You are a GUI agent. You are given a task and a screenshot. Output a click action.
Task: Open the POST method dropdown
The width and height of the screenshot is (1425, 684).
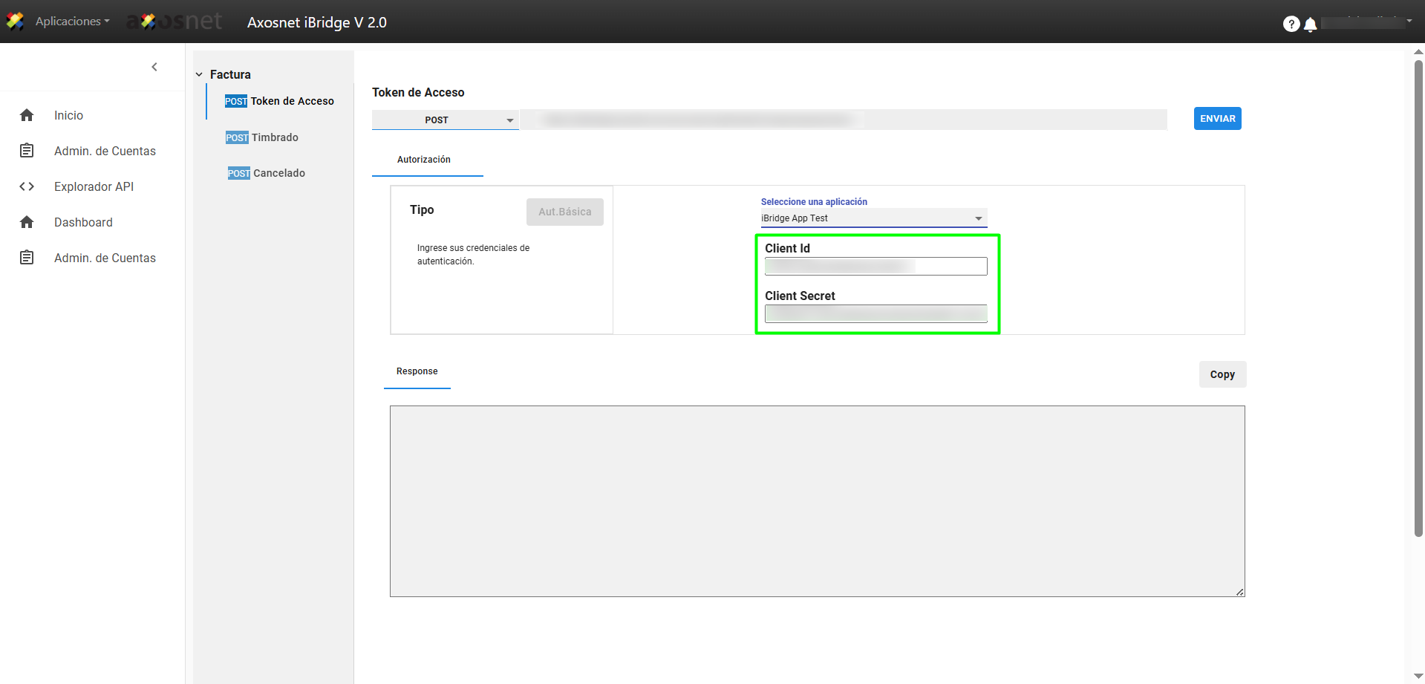(x=444, y=120)
